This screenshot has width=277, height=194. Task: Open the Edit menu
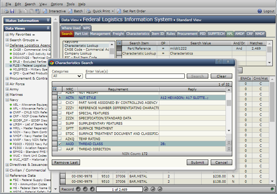pos(18,4)
